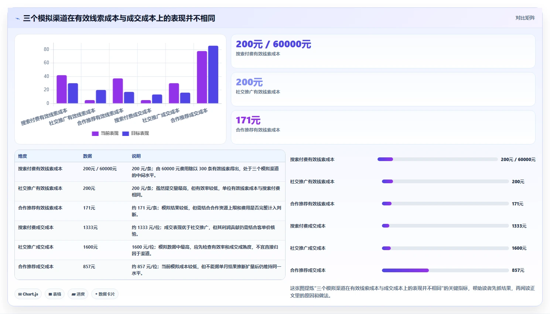This screenshot has height=314, width=550.
Task: Select the 1333元 value in the table
Action: 90,228
